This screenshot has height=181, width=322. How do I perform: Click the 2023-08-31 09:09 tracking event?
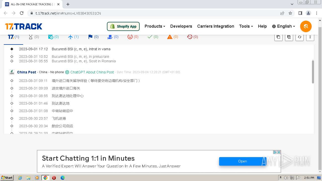click(50, 88)
